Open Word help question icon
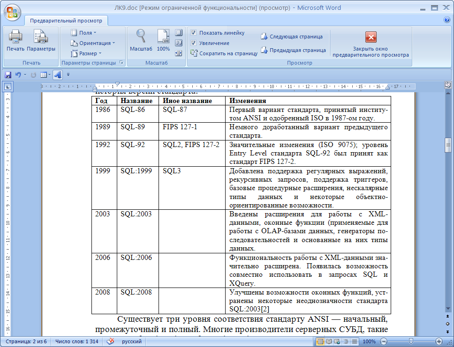 [447, 20]
